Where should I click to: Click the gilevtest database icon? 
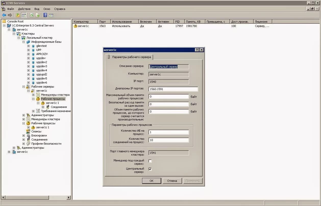(33, 46)
